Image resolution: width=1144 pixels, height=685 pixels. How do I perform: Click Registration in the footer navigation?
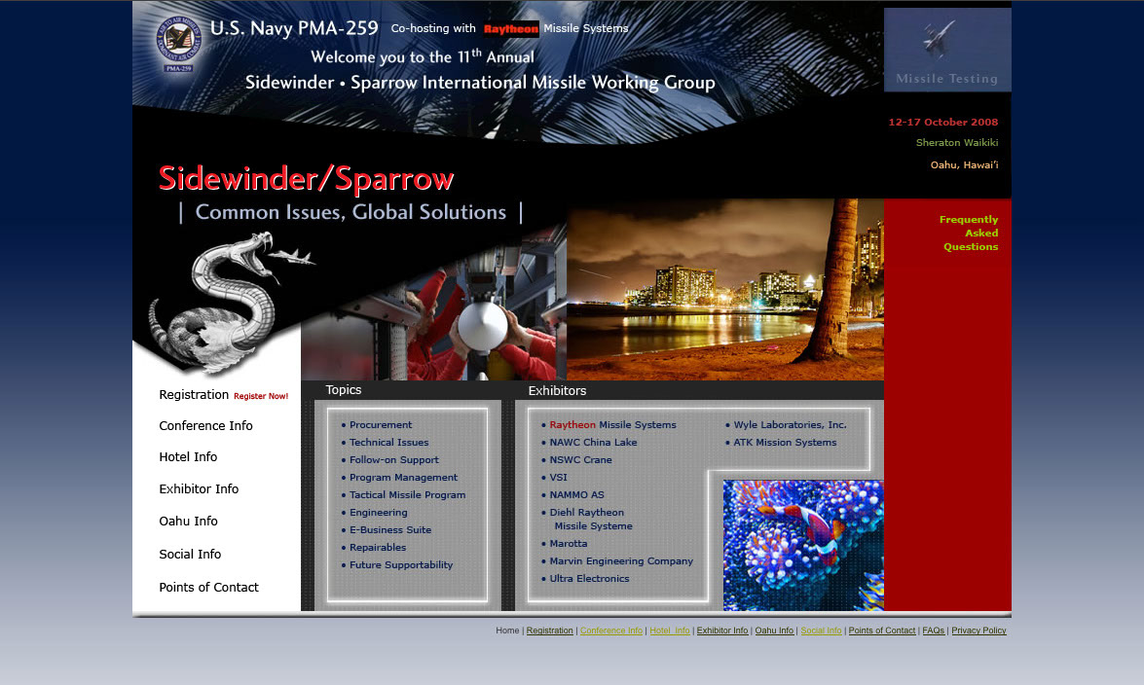pyautogui.click(x=549, y=631)
